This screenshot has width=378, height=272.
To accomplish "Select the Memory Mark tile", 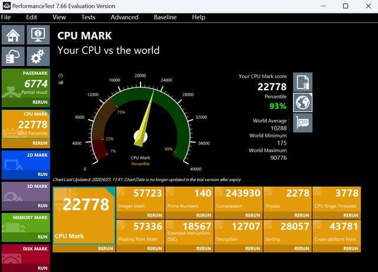I will (x=25, y=224).
